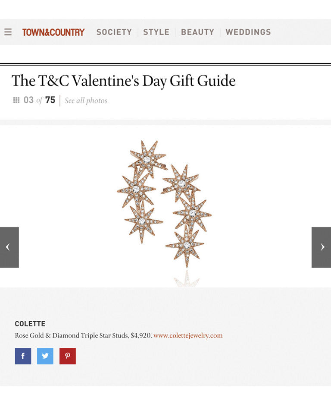The image size is (331, 417).
Task: Click the Town&Country logo
Action: point(53,32)
